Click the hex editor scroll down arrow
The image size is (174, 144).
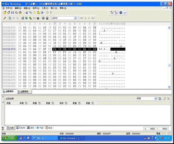[169, 87]
